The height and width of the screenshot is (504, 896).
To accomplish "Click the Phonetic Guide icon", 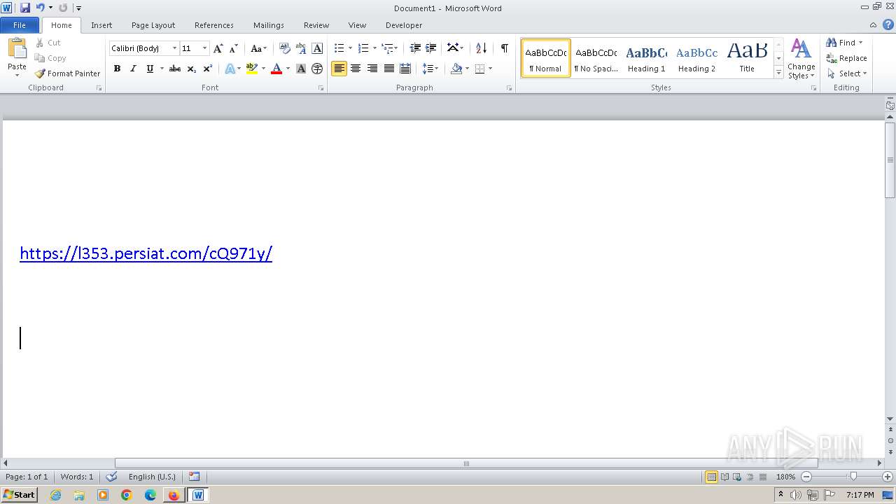I will click(x=301, y=48).
